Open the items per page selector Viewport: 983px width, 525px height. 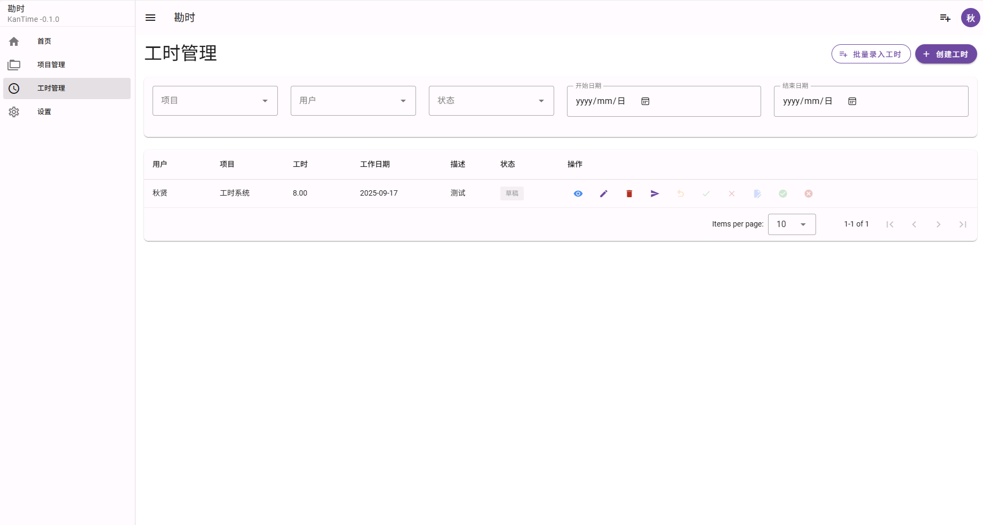click(x=792, y=224)
